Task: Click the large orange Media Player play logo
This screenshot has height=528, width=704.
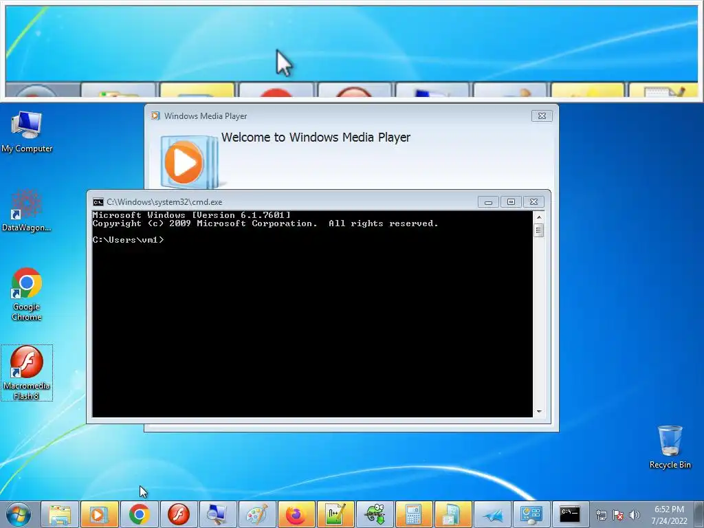Action: pos(184,162)
